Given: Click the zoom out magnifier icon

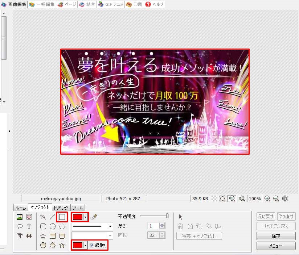Looking at the screenshot, I should (x=276, y=198).
